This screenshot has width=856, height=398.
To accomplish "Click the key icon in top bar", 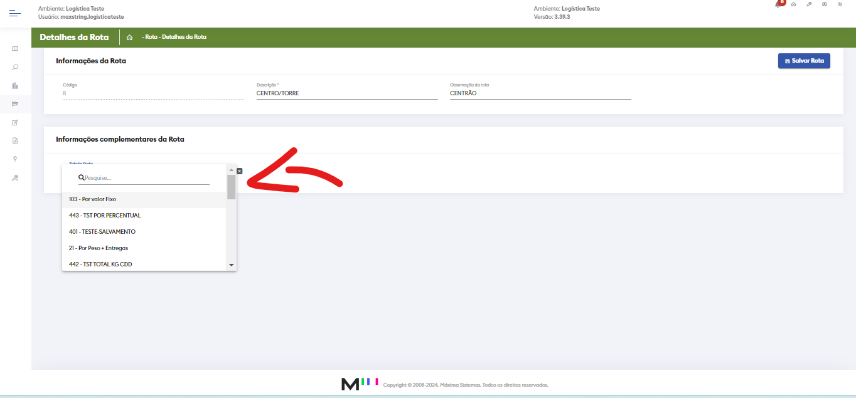I will pos(809,4).
